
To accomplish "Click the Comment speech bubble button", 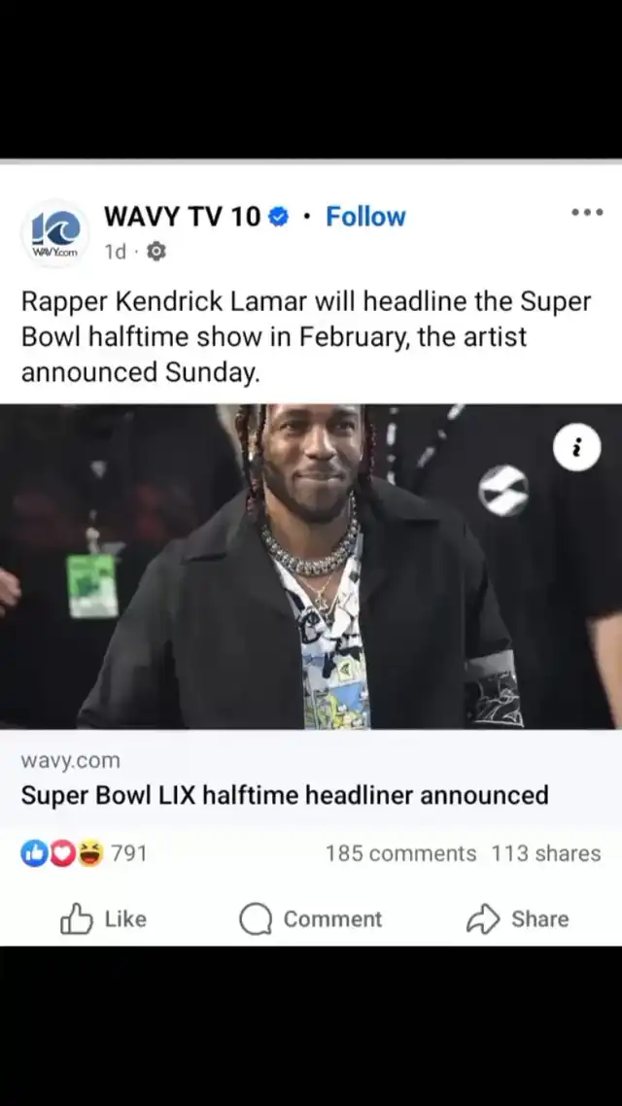I will tap(310, 918).
